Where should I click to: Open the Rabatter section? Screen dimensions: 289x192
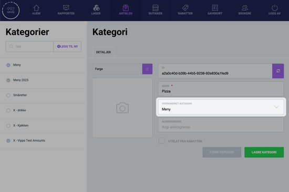click(185, 10)
